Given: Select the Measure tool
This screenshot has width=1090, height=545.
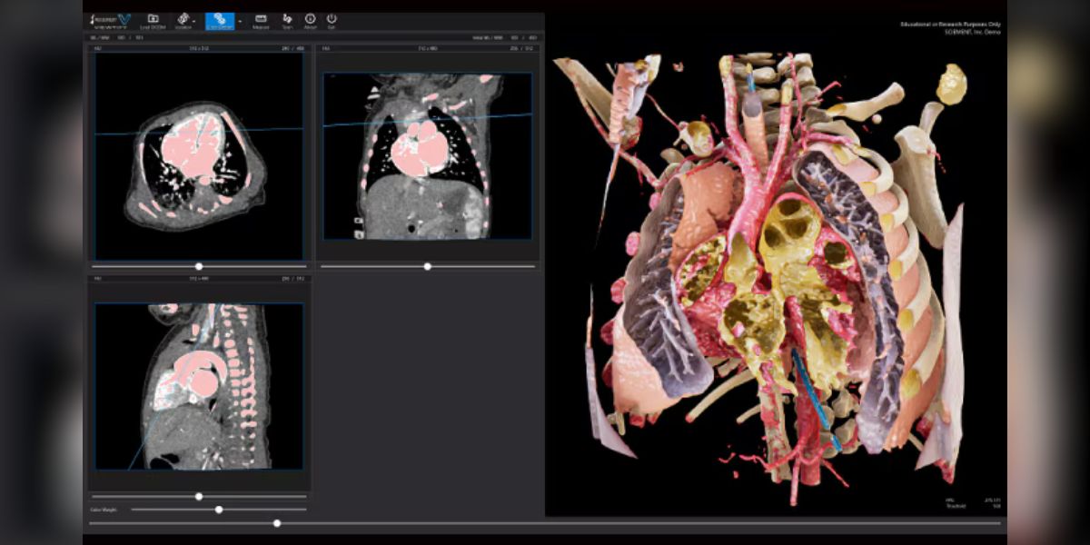Looking at the screenshot, I should [263, 18].
